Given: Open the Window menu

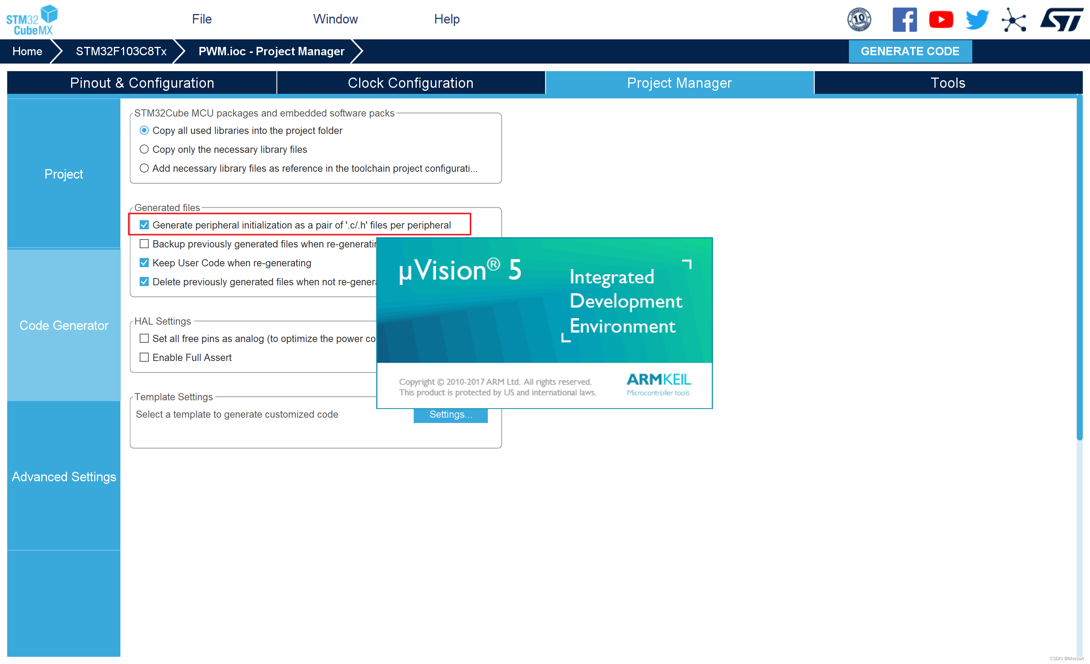Looking at the screenshot, I should coord(335,19).
